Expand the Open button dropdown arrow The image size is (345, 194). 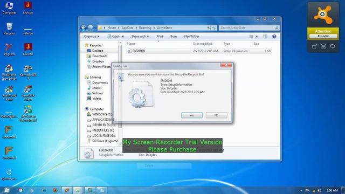coord(123,37)
